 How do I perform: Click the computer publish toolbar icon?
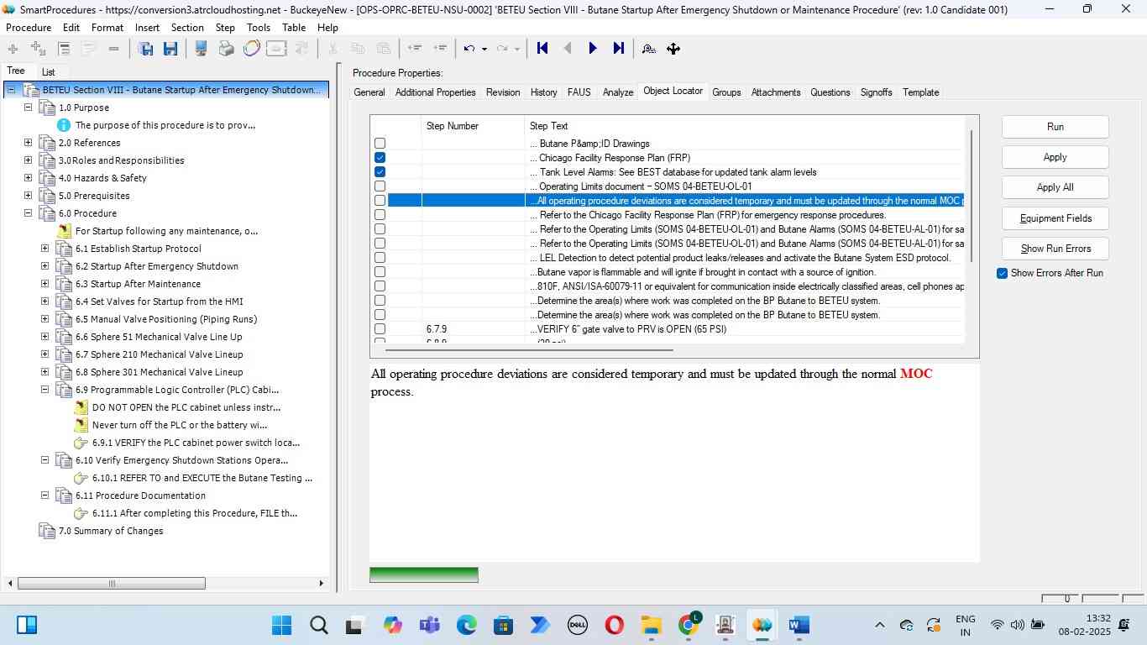coord(202,49)
